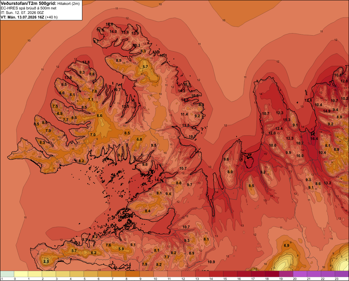
Task: Click the dark red legend swatch between 17 and 18
Action: 258,274
